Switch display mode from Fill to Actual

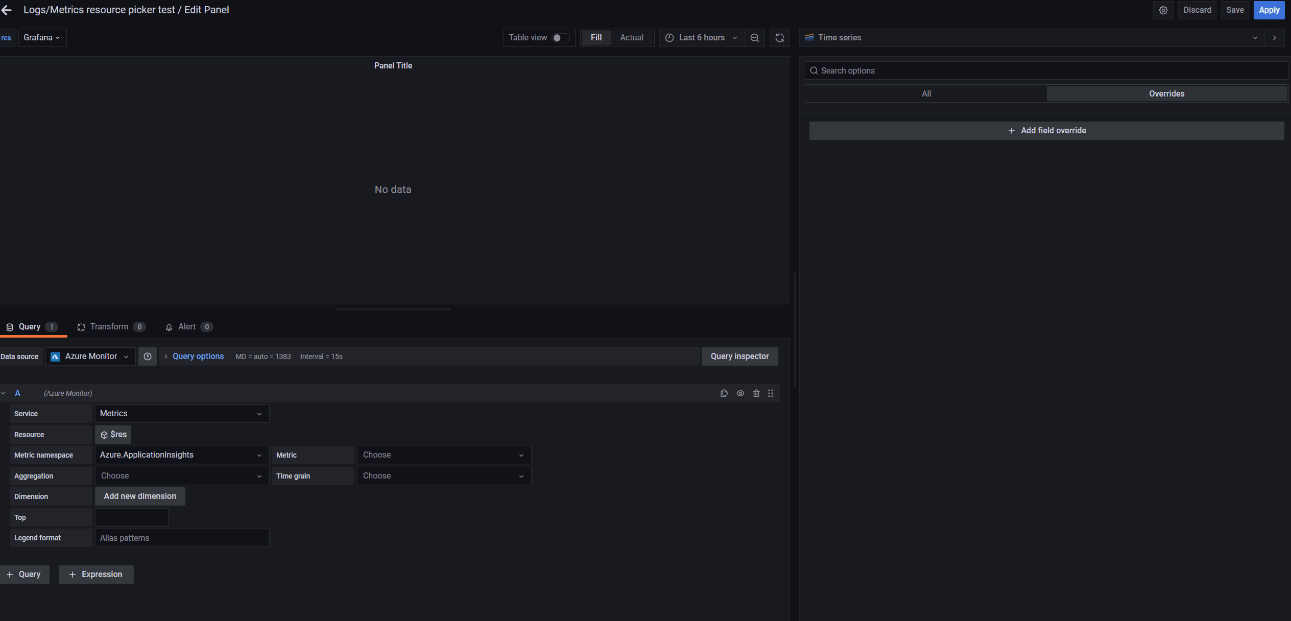(x=632, y=37)
